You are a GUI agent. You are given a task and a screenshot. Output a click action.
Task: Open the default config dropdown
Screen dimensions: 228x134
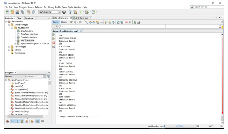49,12
